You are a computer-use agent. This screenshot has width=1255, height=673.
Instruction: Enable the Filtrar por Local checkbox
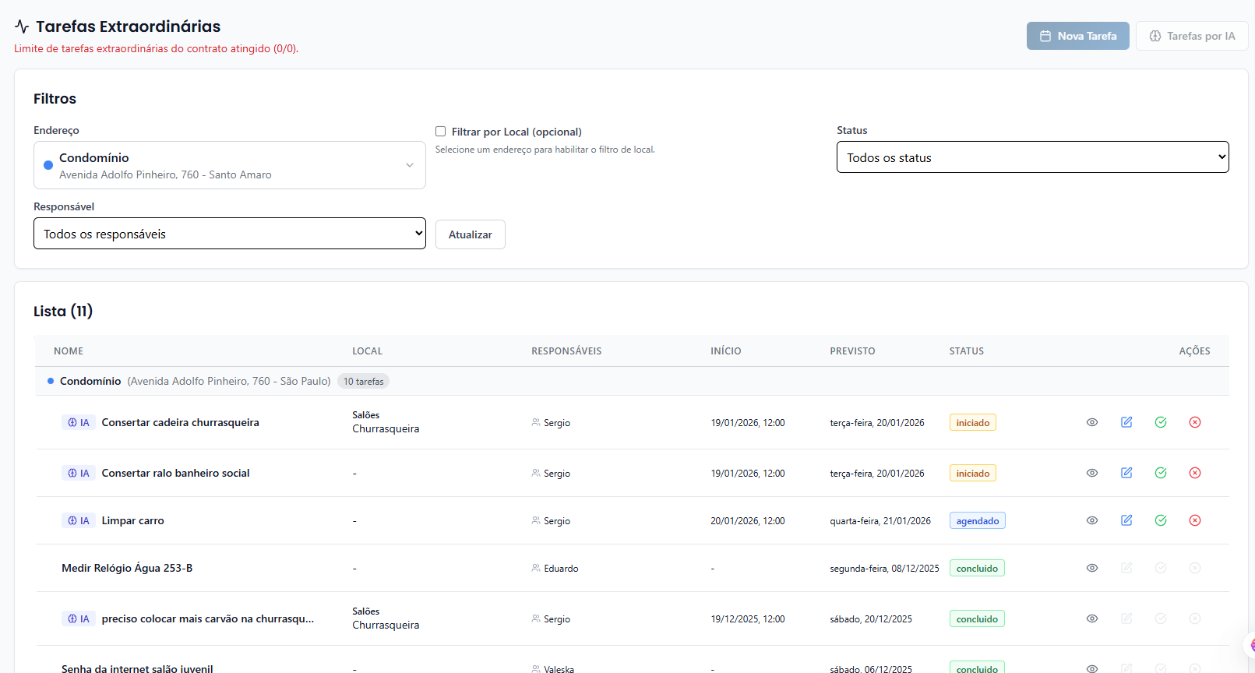point(441,132)
